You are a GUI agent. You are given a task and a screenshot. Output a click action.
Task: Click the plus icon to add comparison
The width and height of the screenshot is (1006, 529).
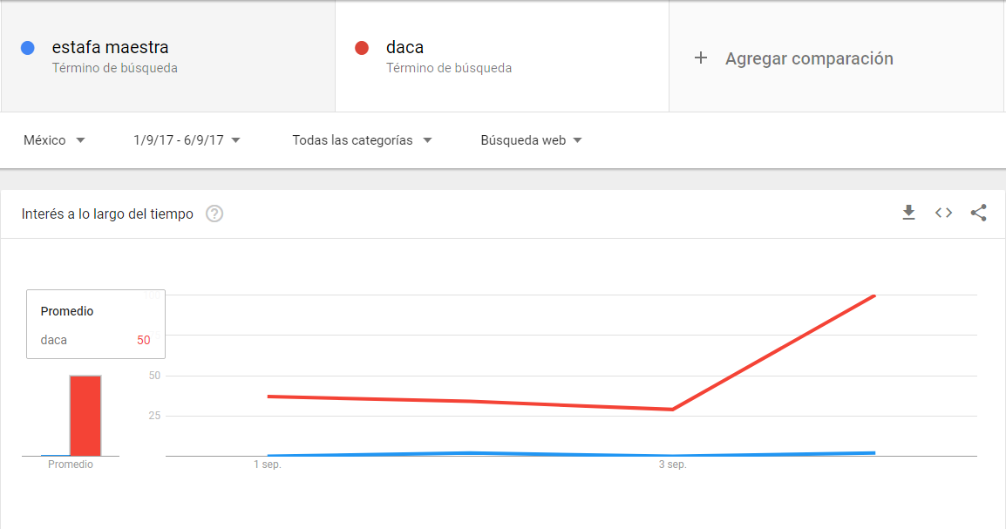coord(701,58)
